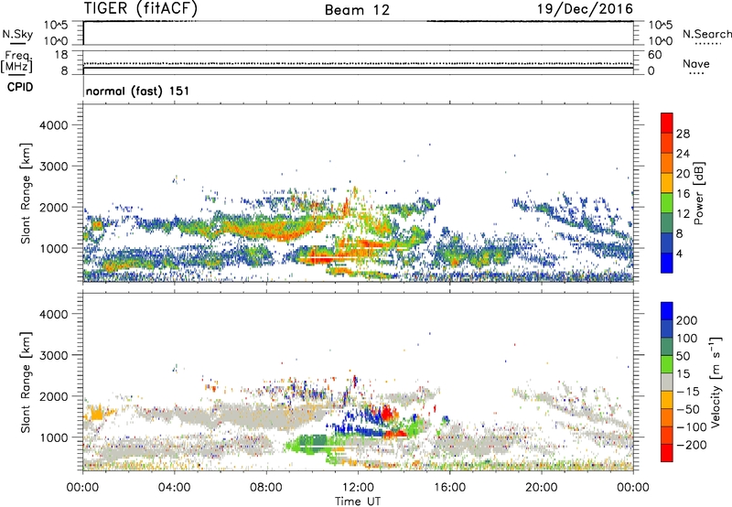Select the velocity colorbar value 100

(x=686, y=338)
